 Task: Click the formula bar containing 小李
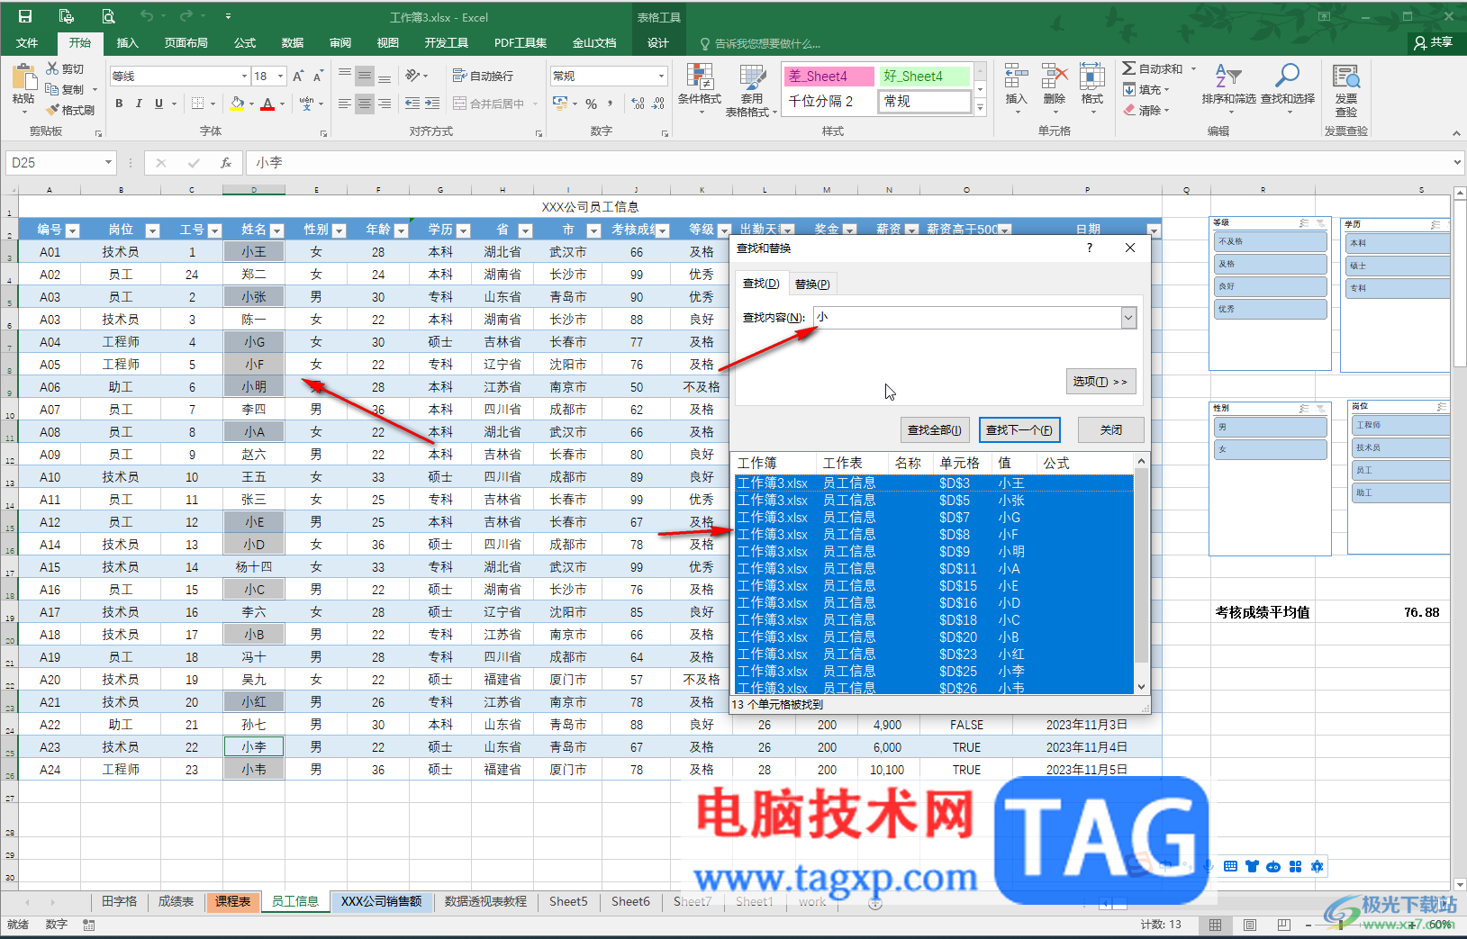[x=847, y=163]
